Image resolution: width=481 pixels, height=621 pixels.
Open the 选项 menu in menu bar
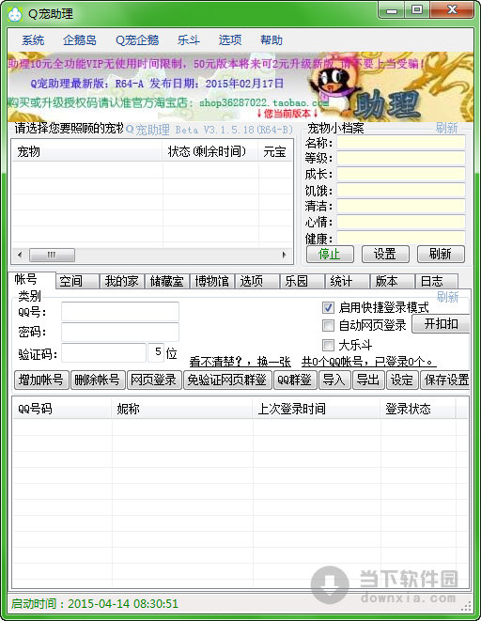(x=230, y=40)
